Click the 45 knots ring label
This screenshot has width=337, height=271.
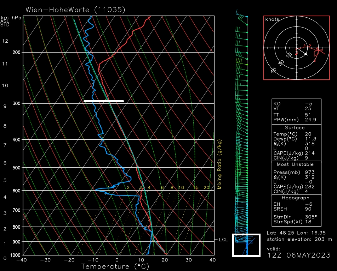pyautogui.click(x=274, y=71)
